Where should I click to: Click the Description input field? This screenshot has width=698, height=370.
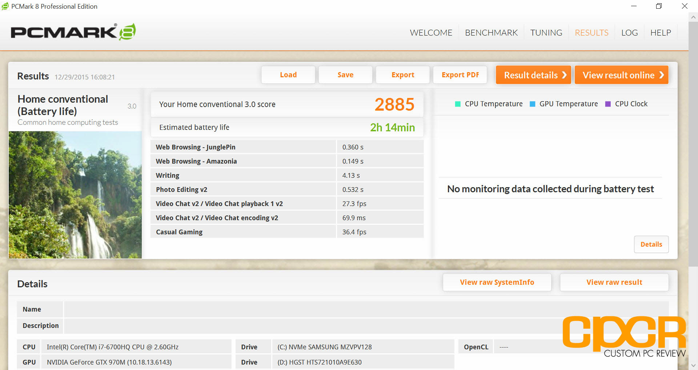366,326
